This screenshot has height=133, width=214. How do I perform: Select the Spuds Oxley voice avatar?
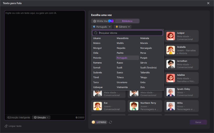(x=171, y=92)
